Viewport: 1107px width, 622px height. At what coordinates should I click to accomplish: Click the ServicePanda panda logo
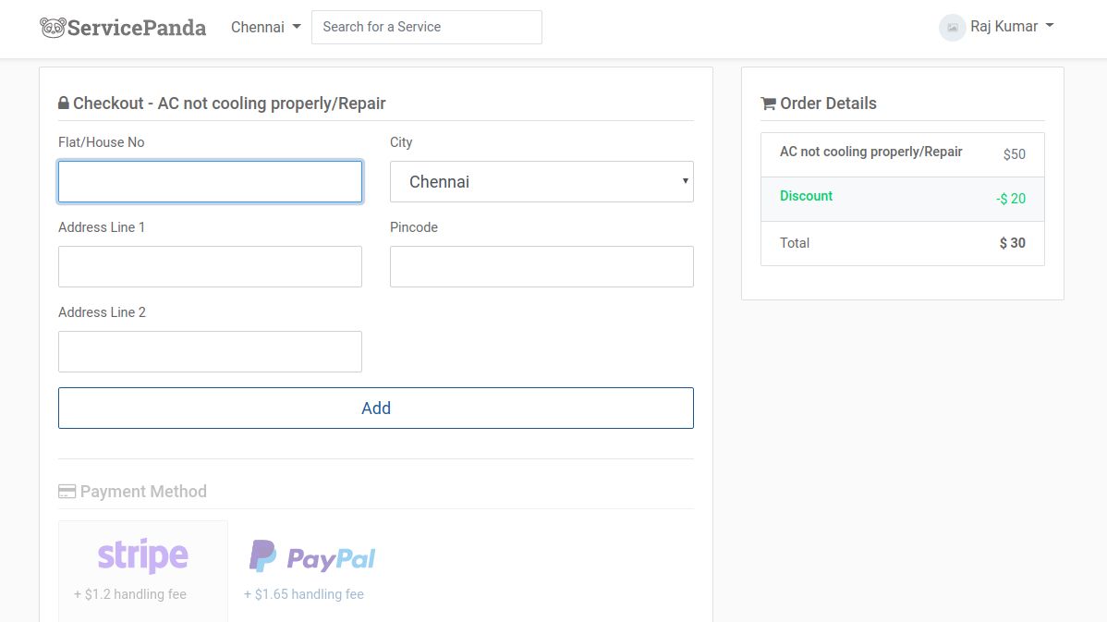pyautogui.click(x=53, y=27)
